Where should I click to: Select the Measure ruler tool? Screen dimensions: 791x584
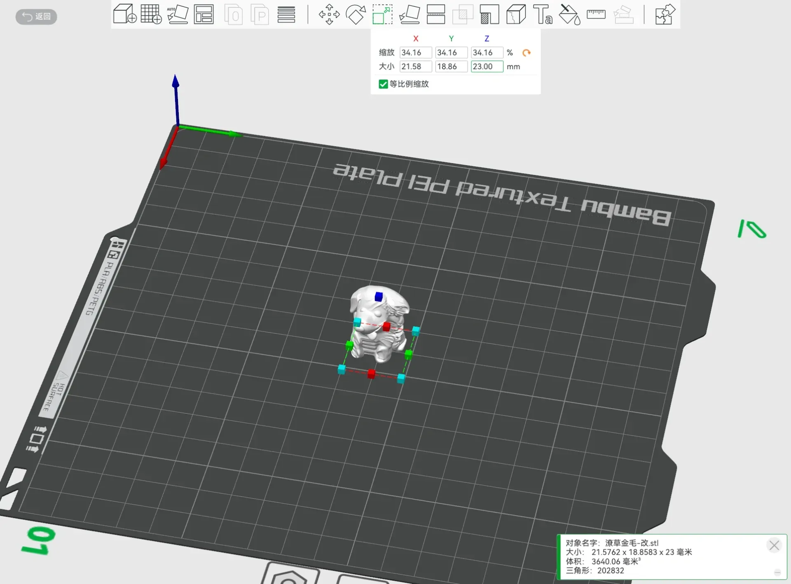click(x=596, y=14)
